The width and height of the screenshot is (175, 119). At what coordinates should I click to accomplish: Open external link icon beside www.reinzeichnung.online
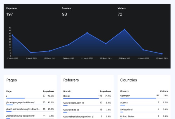click(93, 116)
